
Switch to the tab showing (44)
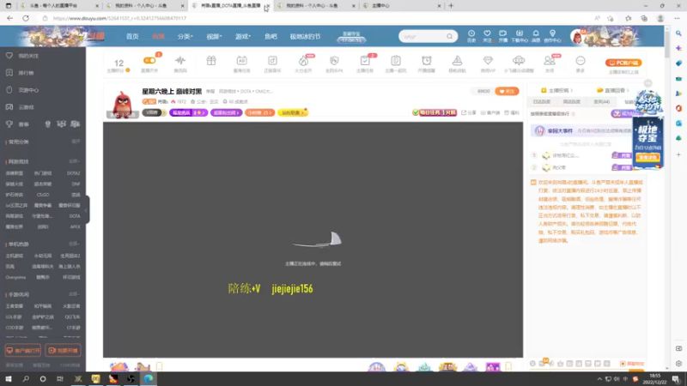(601, 101)
